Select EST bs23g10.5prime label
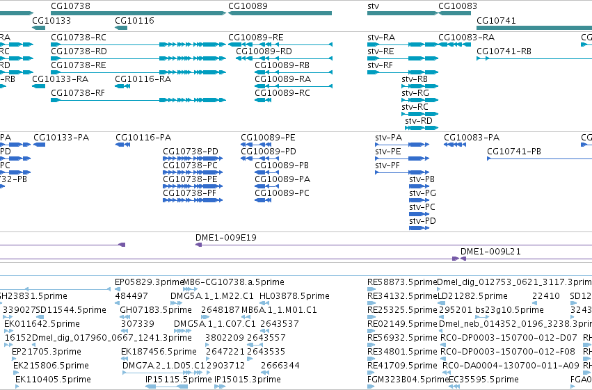The image size is (592, 390). (x=509, y=309)
